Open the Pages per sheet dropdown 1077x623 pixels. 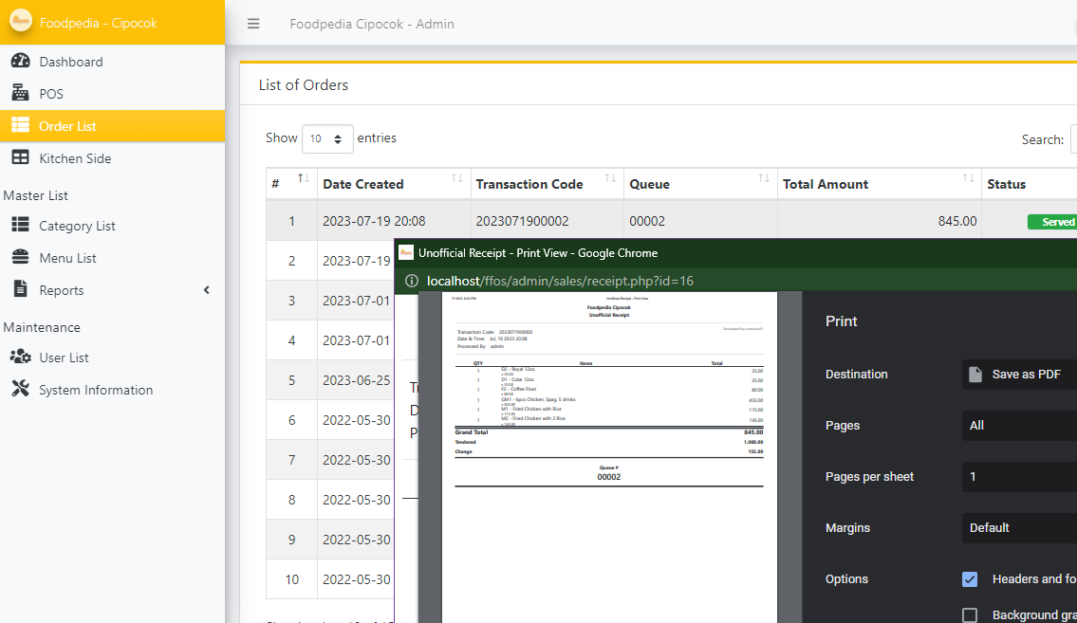click(1019, 476)
